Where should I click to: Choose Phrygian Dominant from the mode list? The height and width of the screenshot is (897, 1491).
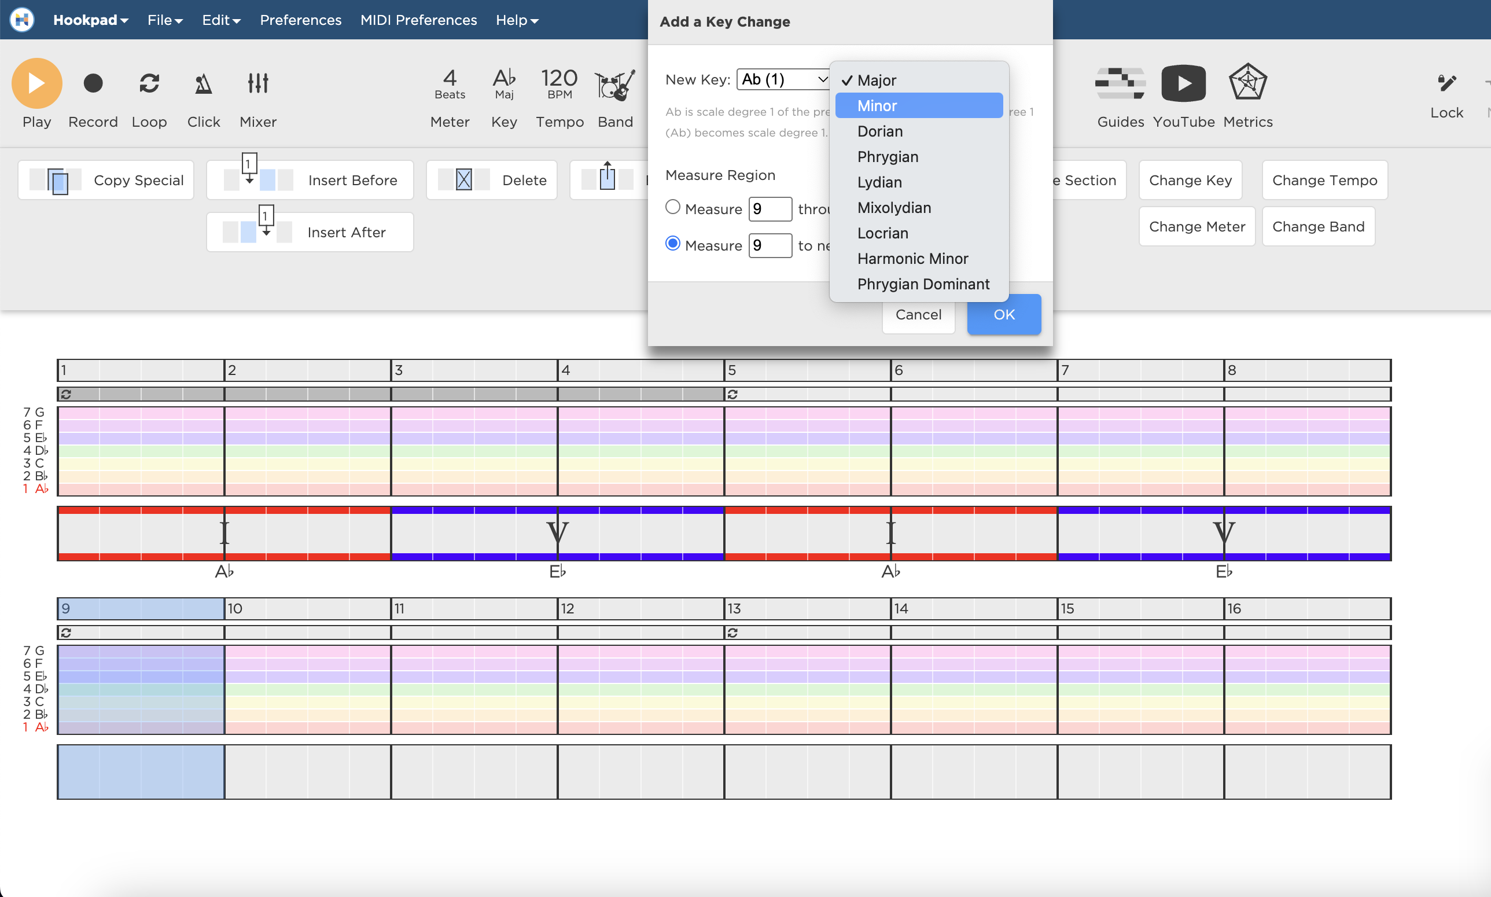pyautogui.click(x=919, y=284)
